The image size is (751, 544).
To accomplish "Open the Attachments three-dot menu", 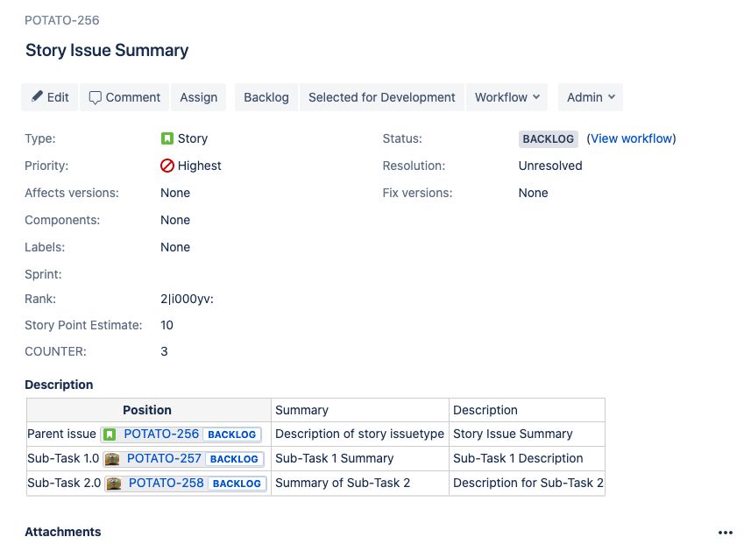I will (725, 533).
